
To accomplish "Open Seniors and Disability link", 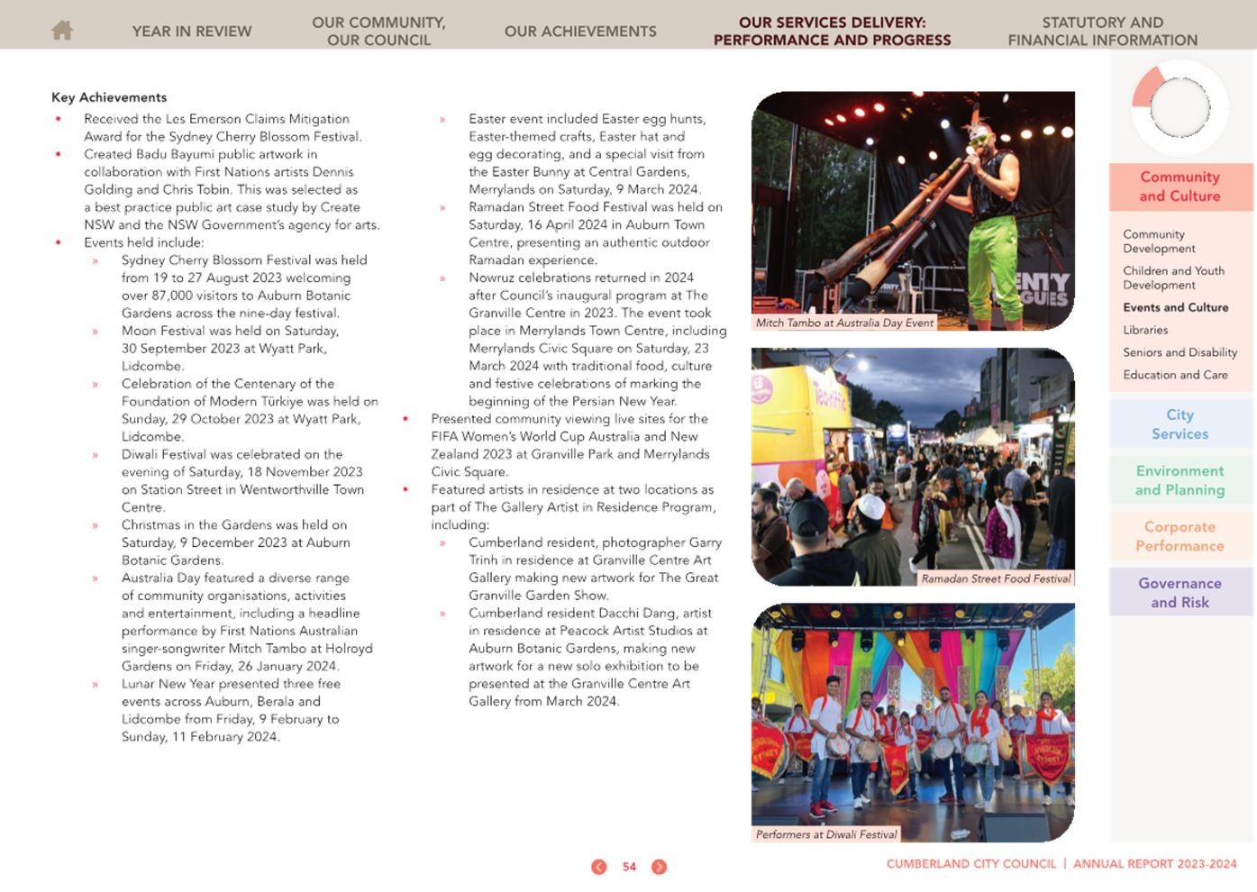I will [1180, 352].
